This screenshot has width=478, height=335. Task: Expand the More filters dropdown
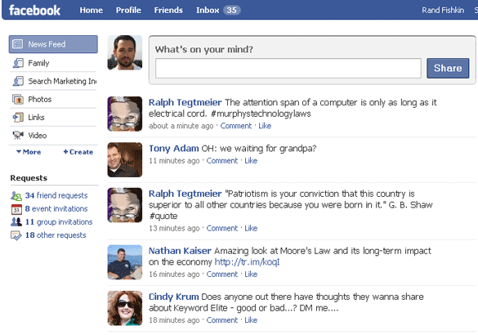click(29, 152)
